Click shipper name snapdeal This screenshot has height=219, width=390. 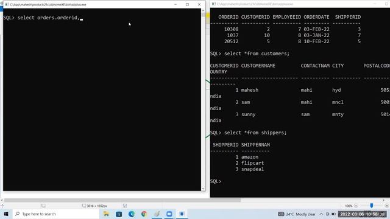point(252,169)
